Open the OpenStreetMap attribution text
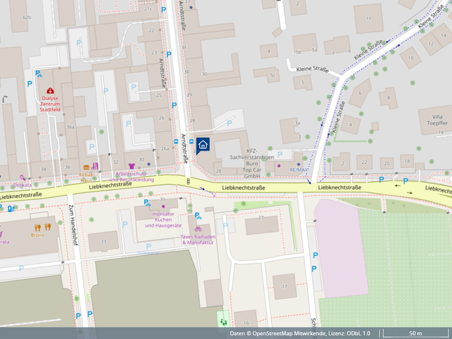452x339 pixels. coord(300,333)
